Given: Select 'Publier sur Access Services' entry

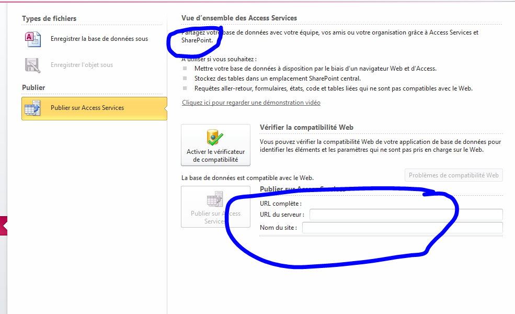Looking at the screenshot, I should (x=94, y=108).
